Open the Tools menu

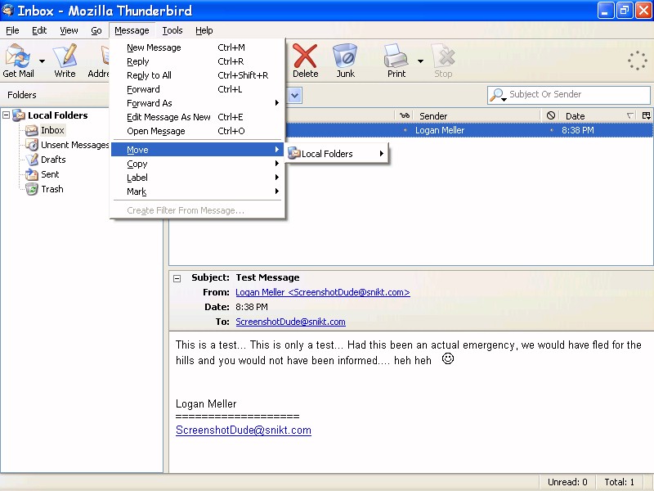pyautogui.click(x=172, y=30)
